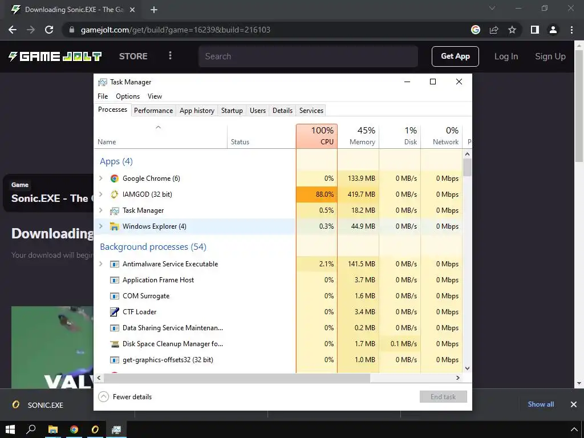This screenshot has width=584, height=438.
Task: Open the tab search dropdown in Chrome
Action: pos(492,8)
